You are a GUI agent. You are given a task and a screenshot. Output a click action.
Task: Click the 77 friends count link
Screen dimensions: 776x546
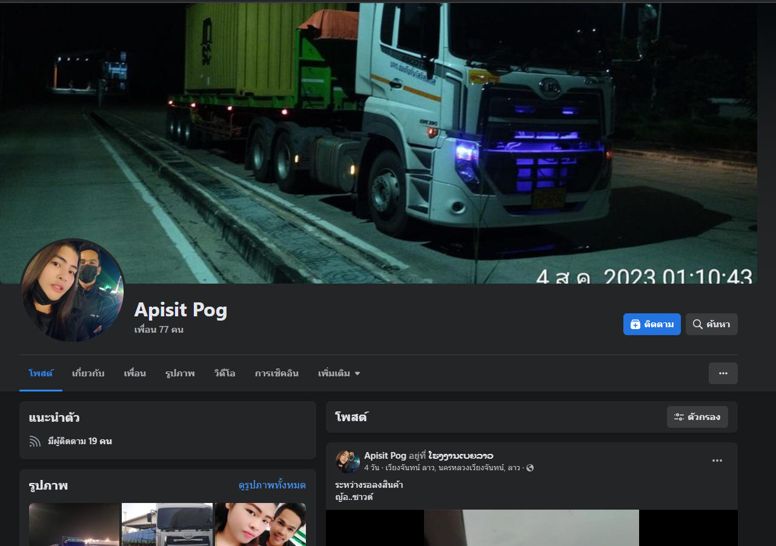coord(159,330)
